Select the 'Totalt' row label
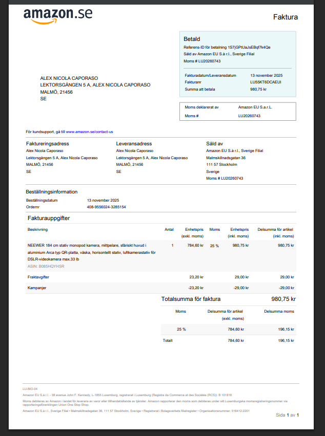Viewport: 325px width, 436px height. tap(168, 341)
